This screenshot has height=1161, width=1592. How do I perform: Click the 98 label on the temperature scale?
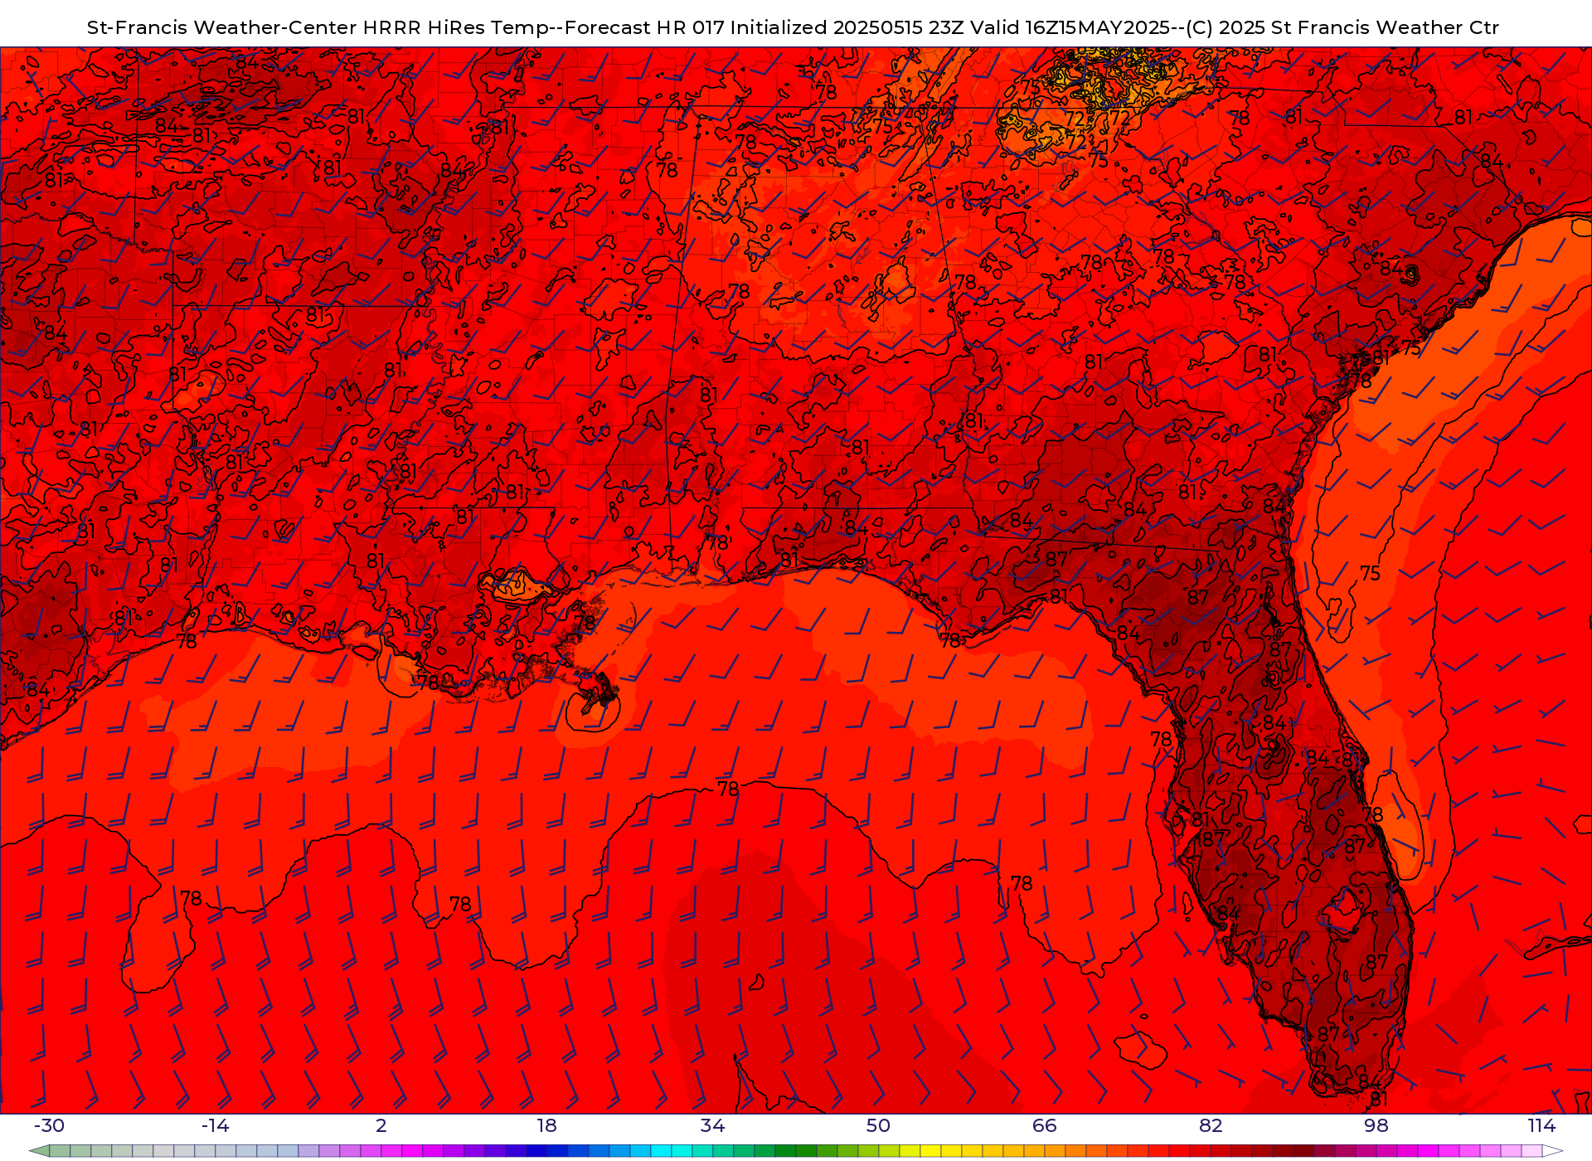click(x=1376, y=1125)
